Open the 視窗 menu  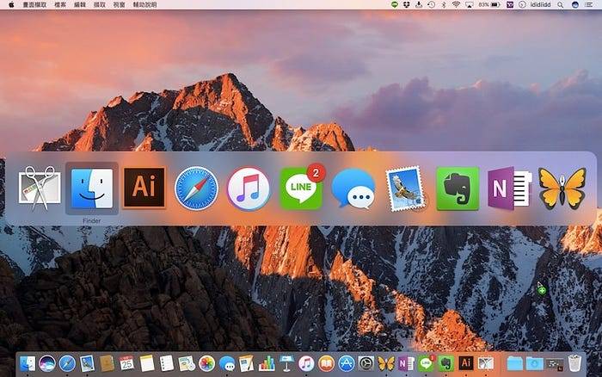[119, 4]
